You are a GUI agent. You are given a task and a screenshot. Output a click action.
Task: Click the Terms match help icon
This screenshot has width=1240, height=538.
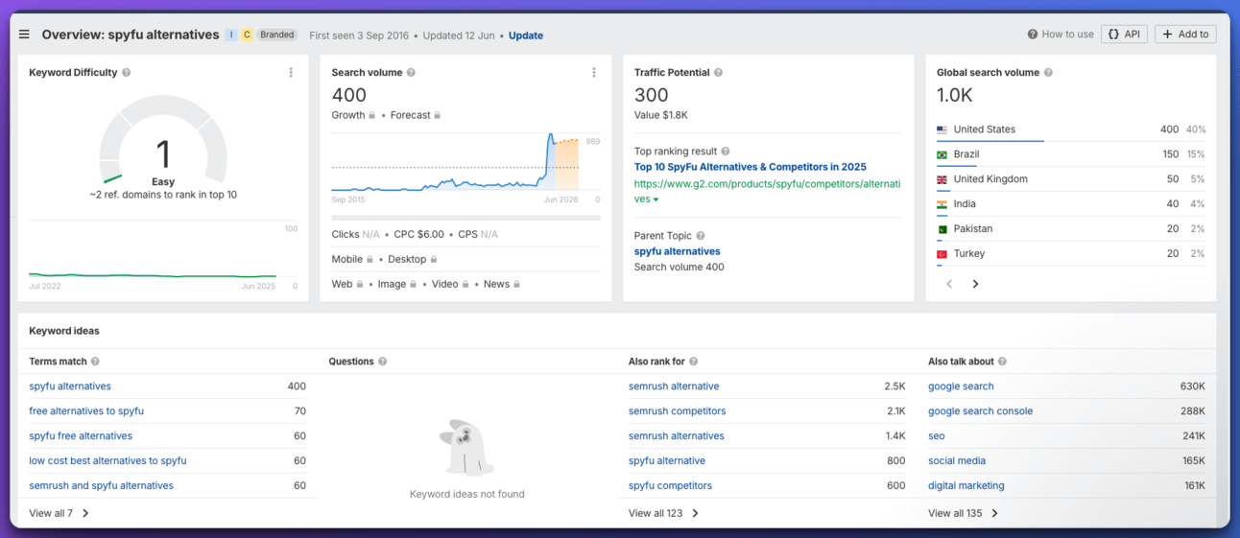(x=95, y=362)
